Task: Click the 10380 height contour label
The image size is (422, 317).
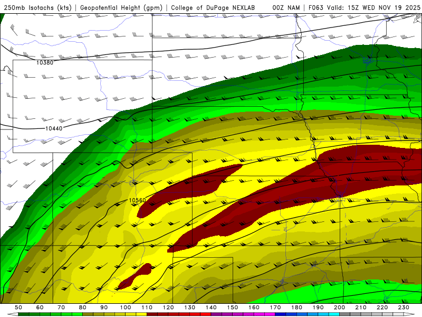Action: pyautogui.click(x=45, y=62)
